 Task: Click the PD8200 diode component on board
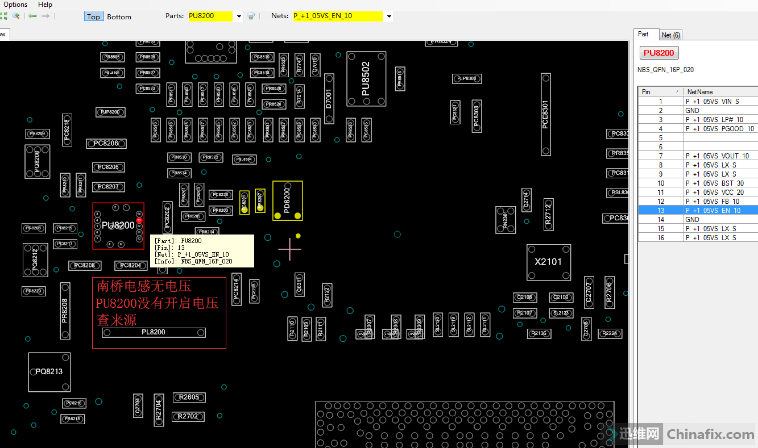pyautogui.click(x=287, y=200)
